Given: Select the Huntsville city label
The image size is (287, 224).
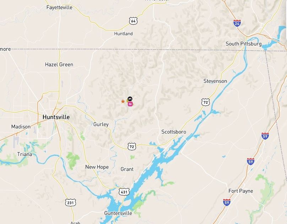Looking at the screenshot, I should click(x=56, y=117).
